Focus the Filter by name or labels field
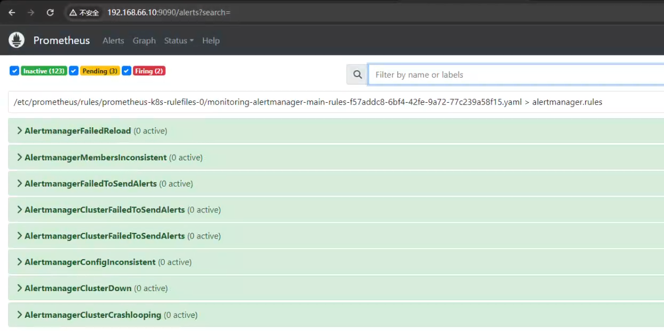This screenshot has width=664, height=331. click(516, 74)
